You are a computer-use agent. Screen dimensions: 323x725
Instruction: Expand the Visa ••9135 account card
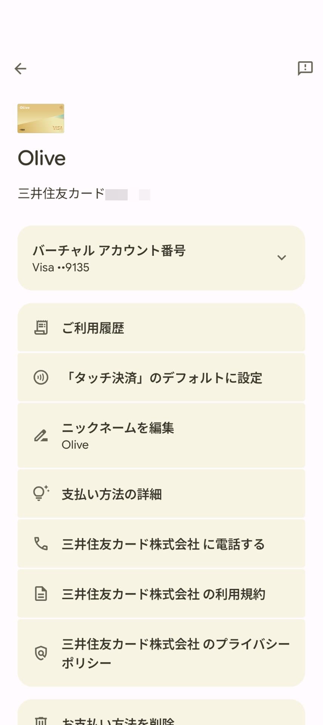click(161, 258)
